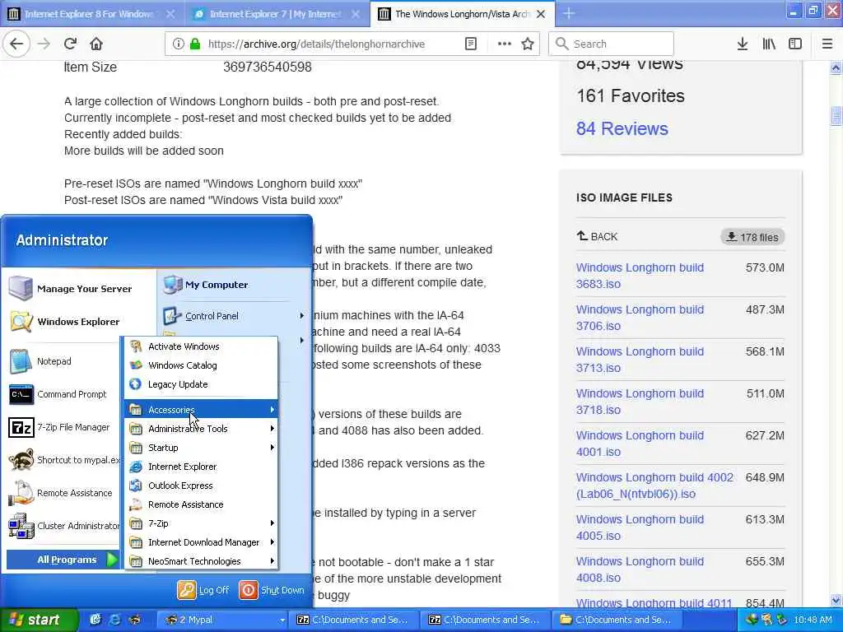Image resolution: width=843 pixels, height=632 pixels.
Task: Click in the Search field
Action: 611,44
